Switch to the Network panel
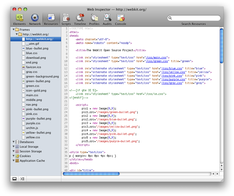Screen dimensions: 234x196 point(35,19)
